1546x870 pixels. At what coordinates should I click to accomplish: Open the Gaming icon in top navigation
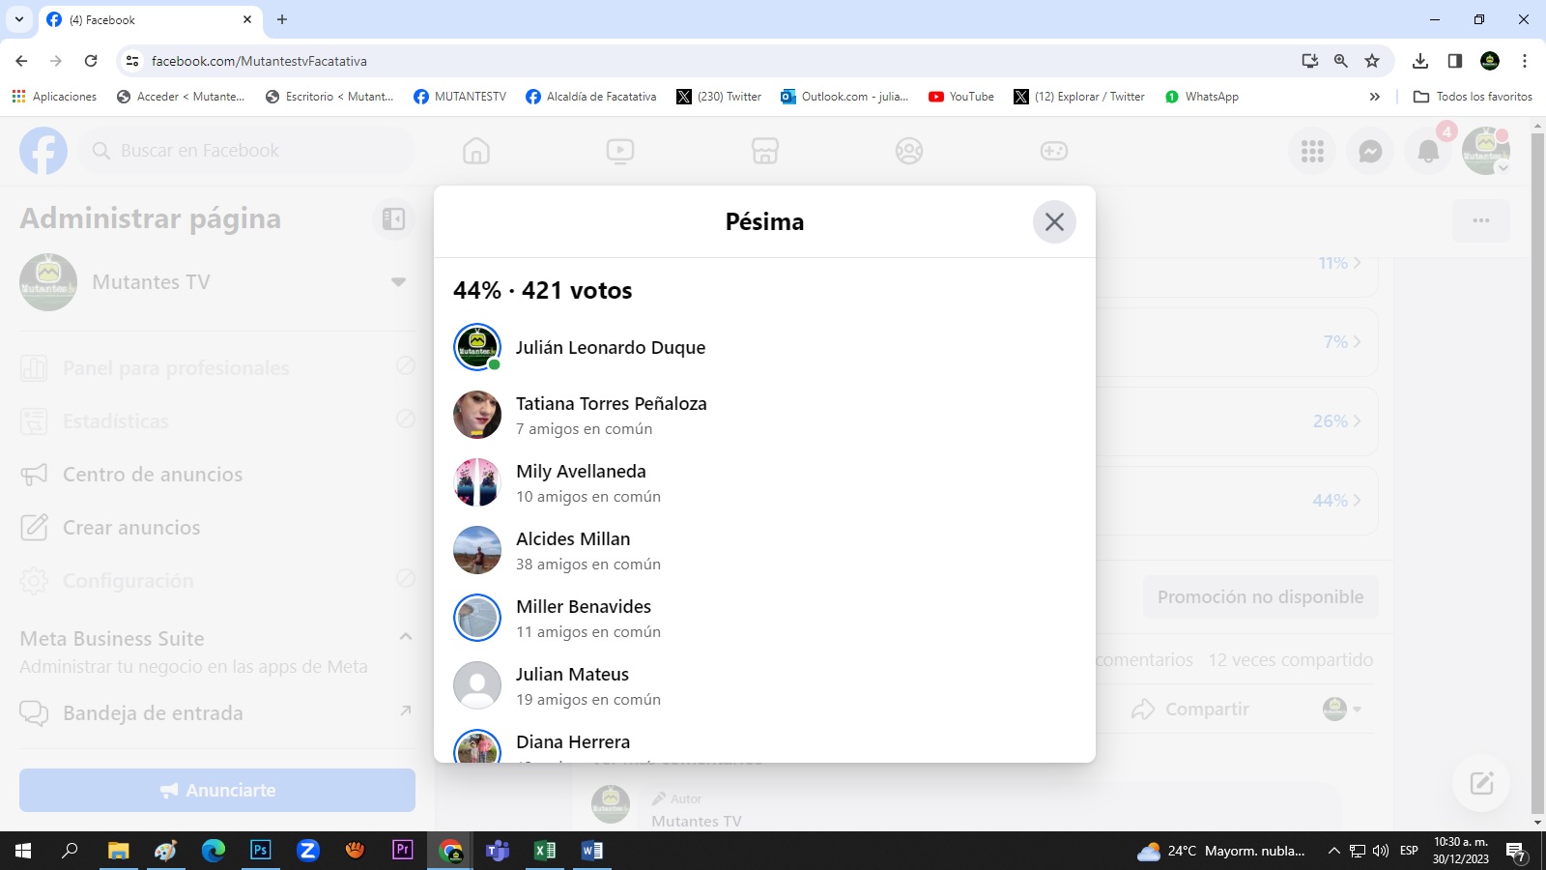point(1053,152)
